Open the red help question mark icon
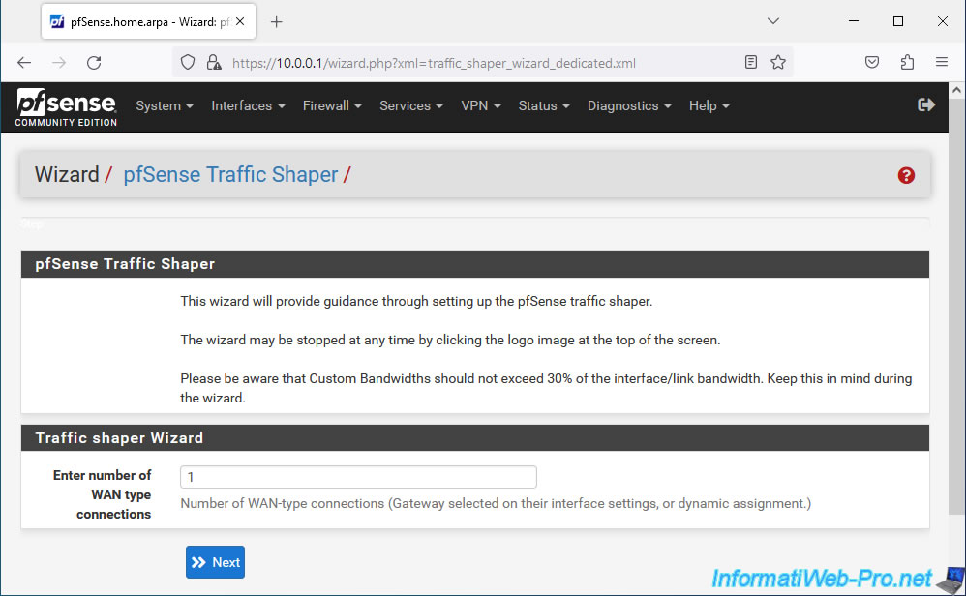This screenshot has height=596, width=966. [x=906, y=175]
